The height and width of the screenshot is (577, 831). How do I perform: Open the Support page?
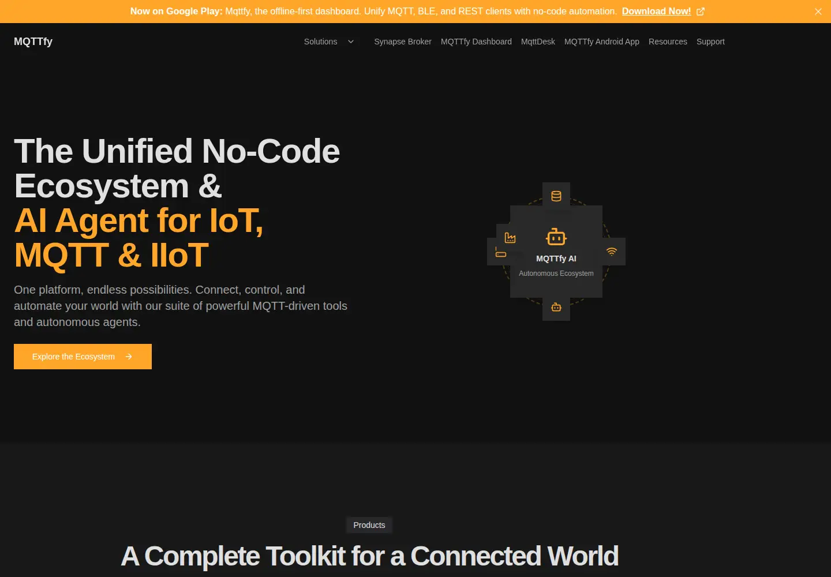[x=710, y=42]
